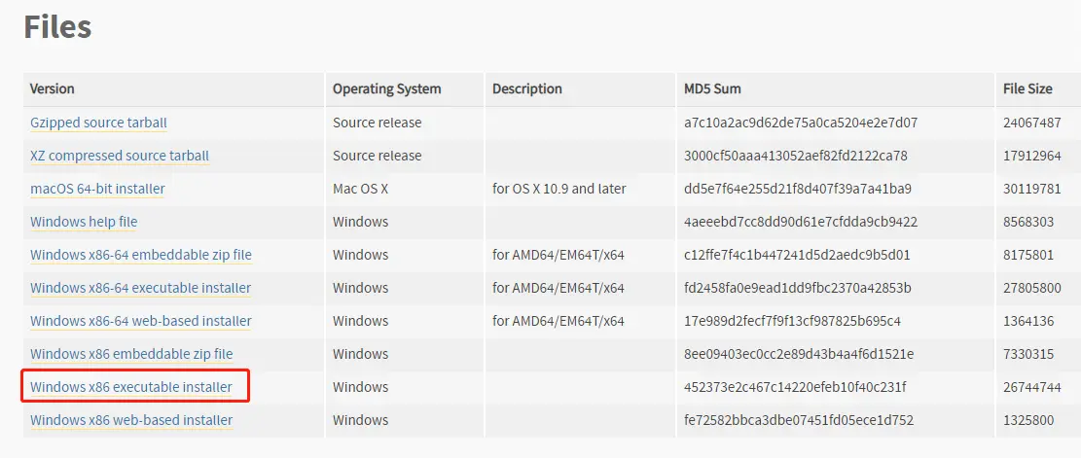Click the Description column header
Viewport: 1081px width, 458px height.
pyautogui.click(x=526, y=88)
